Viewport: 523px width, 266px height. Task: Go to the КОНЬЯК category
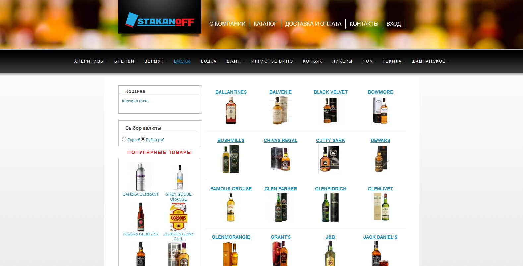tap(313, 61)
